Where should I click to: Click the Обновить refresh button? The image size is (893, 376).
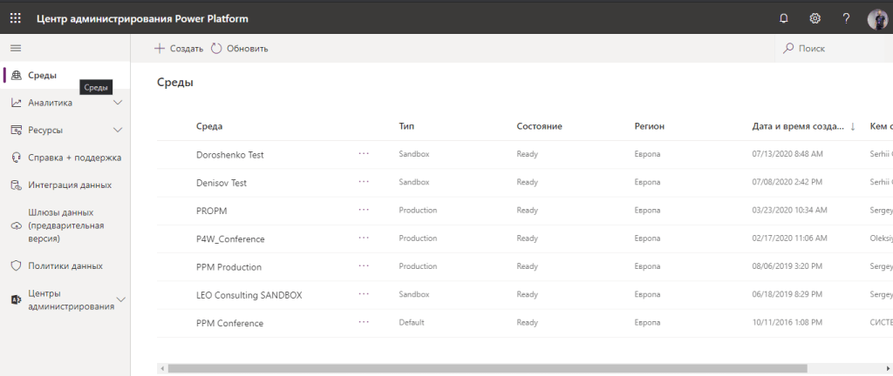click(x=240, y=49)
